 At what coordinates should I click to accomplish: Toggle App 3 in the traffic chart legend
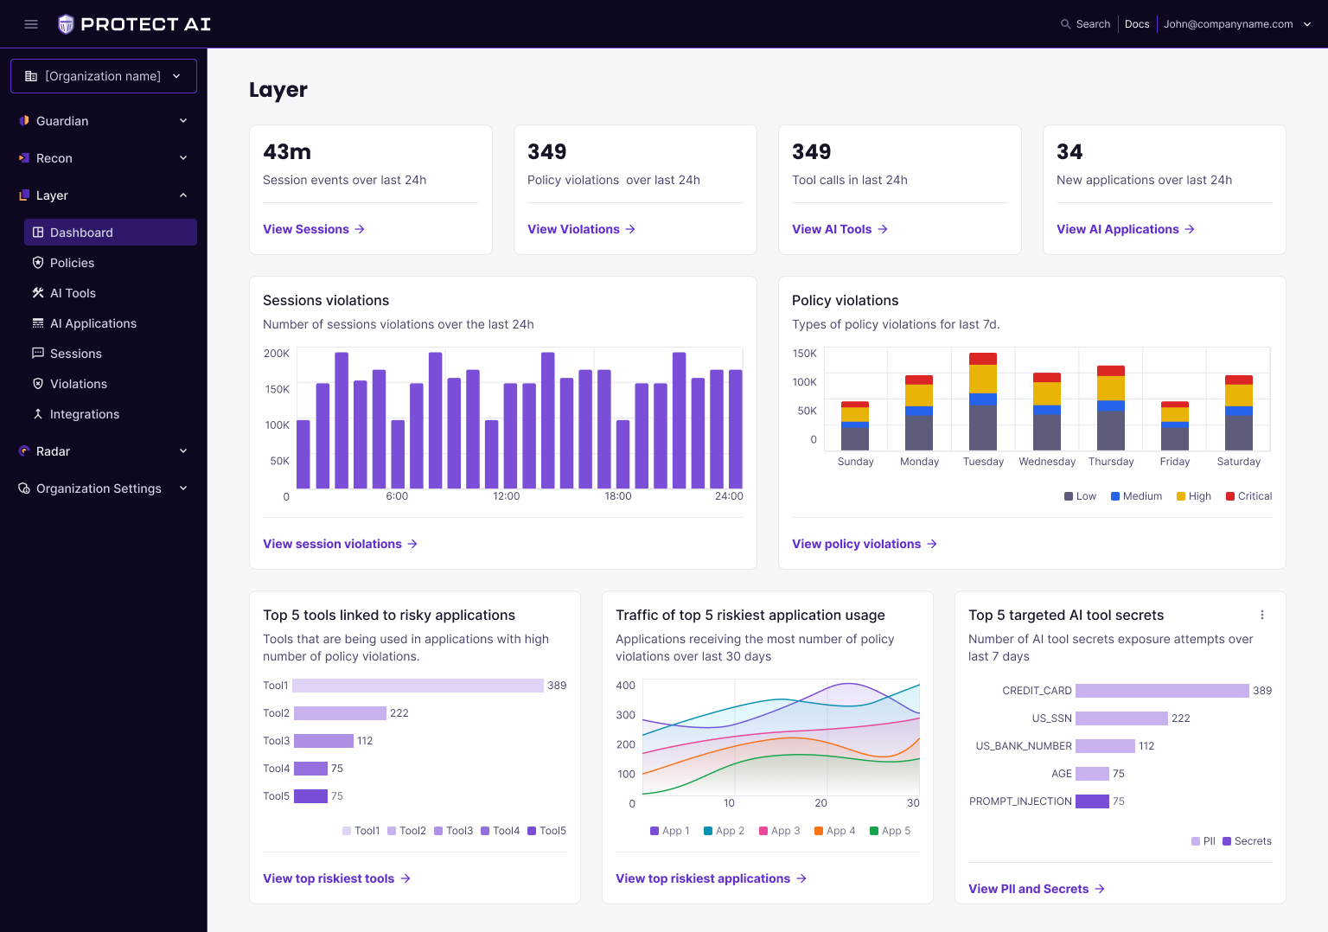tap(779, 831)
